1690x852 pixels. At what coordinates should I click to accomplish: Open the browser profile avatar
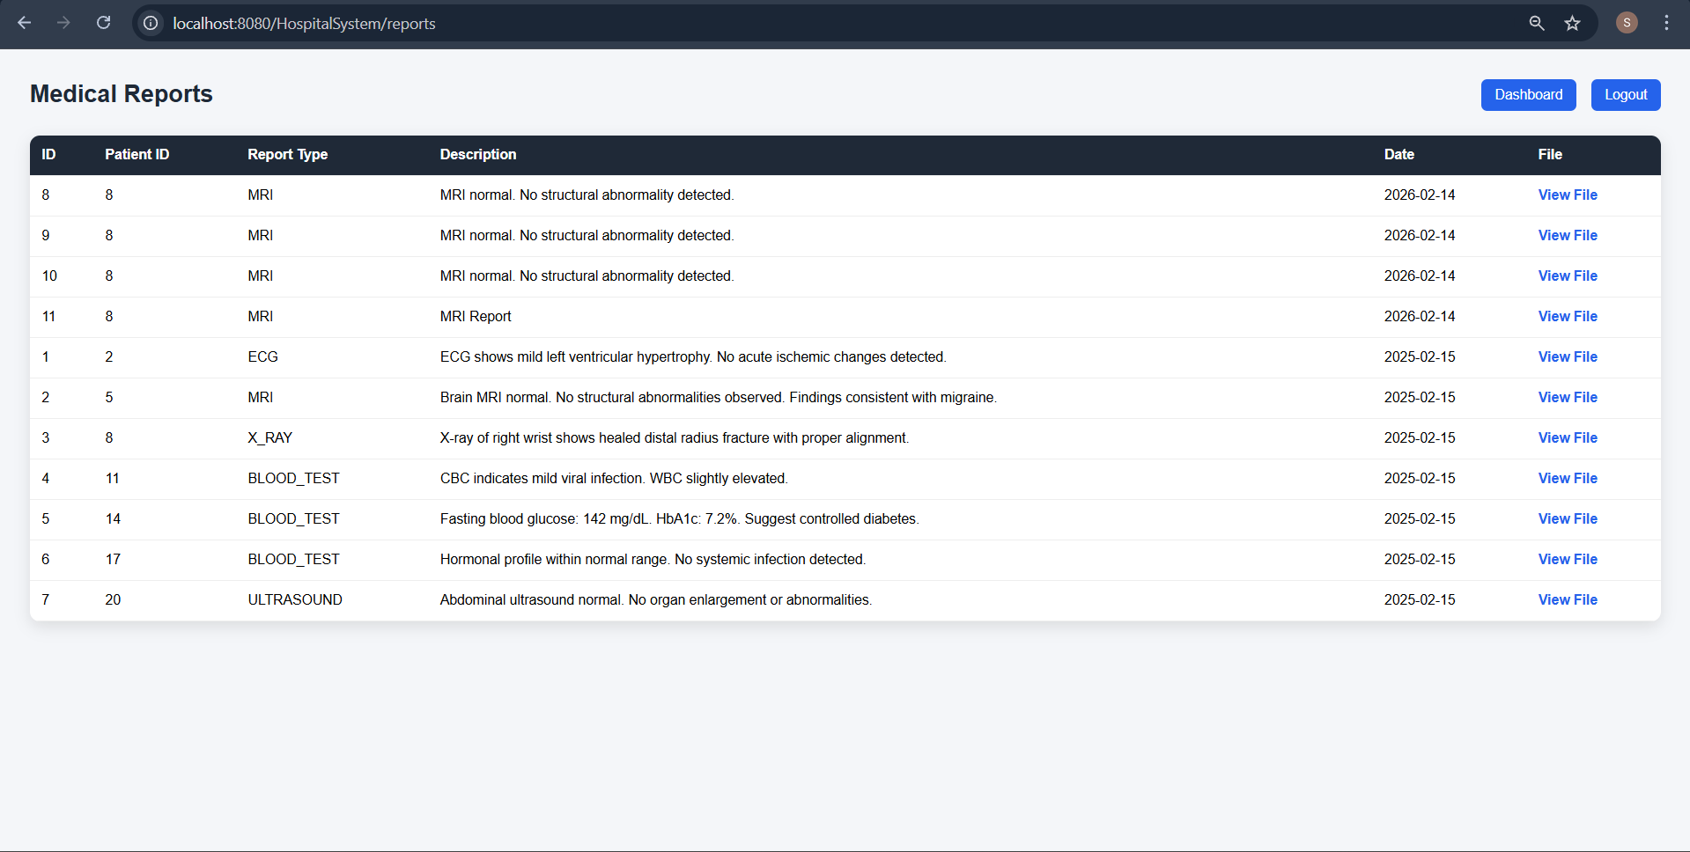point(1626,23)
